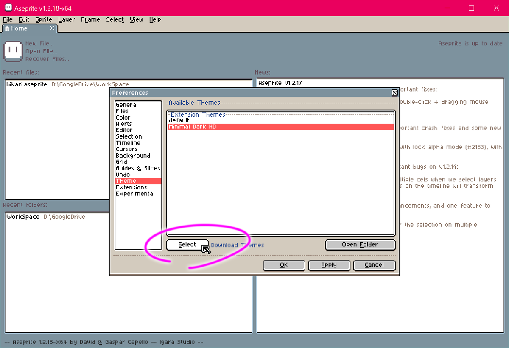509x348 pixels.
Task: Open the Help menu
Action: [x=155, y=19]
